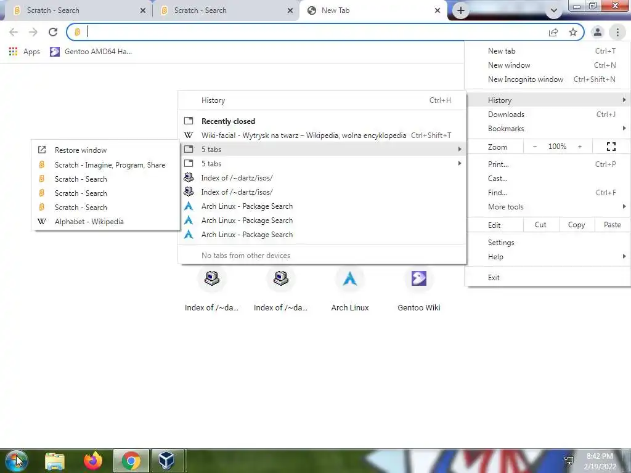Open the Arch Linux shortcut tile
631x473 pixels.
tap(350, 290)
